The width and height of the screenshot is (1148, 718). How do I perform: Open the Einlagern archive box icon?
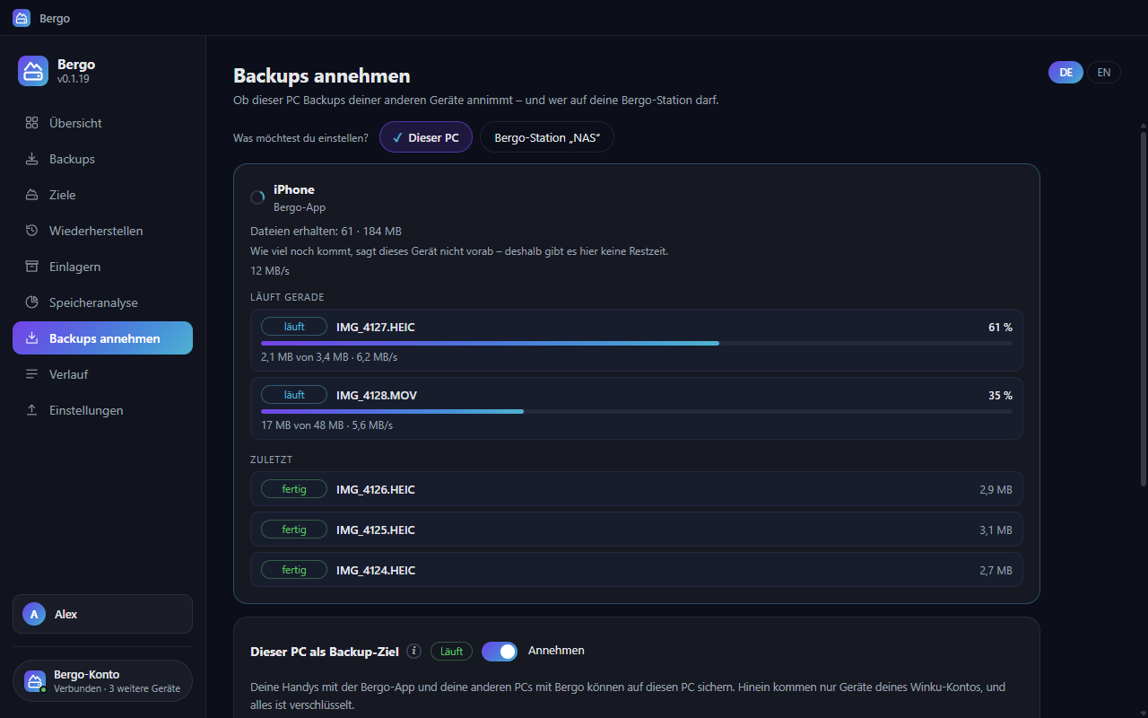32,267
